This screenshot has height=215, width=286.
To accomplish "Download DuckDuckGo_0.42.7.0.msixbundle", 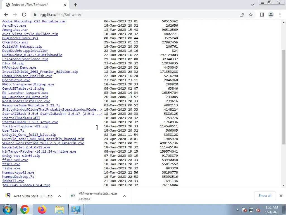I will pyautogui.click(x=32, y=55).
